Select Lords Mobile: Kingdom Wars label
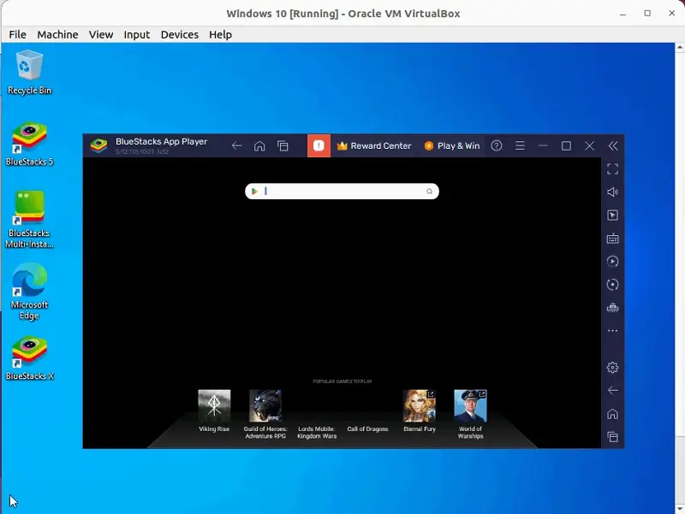The image size is (685, 514). (x=317, y=433)
